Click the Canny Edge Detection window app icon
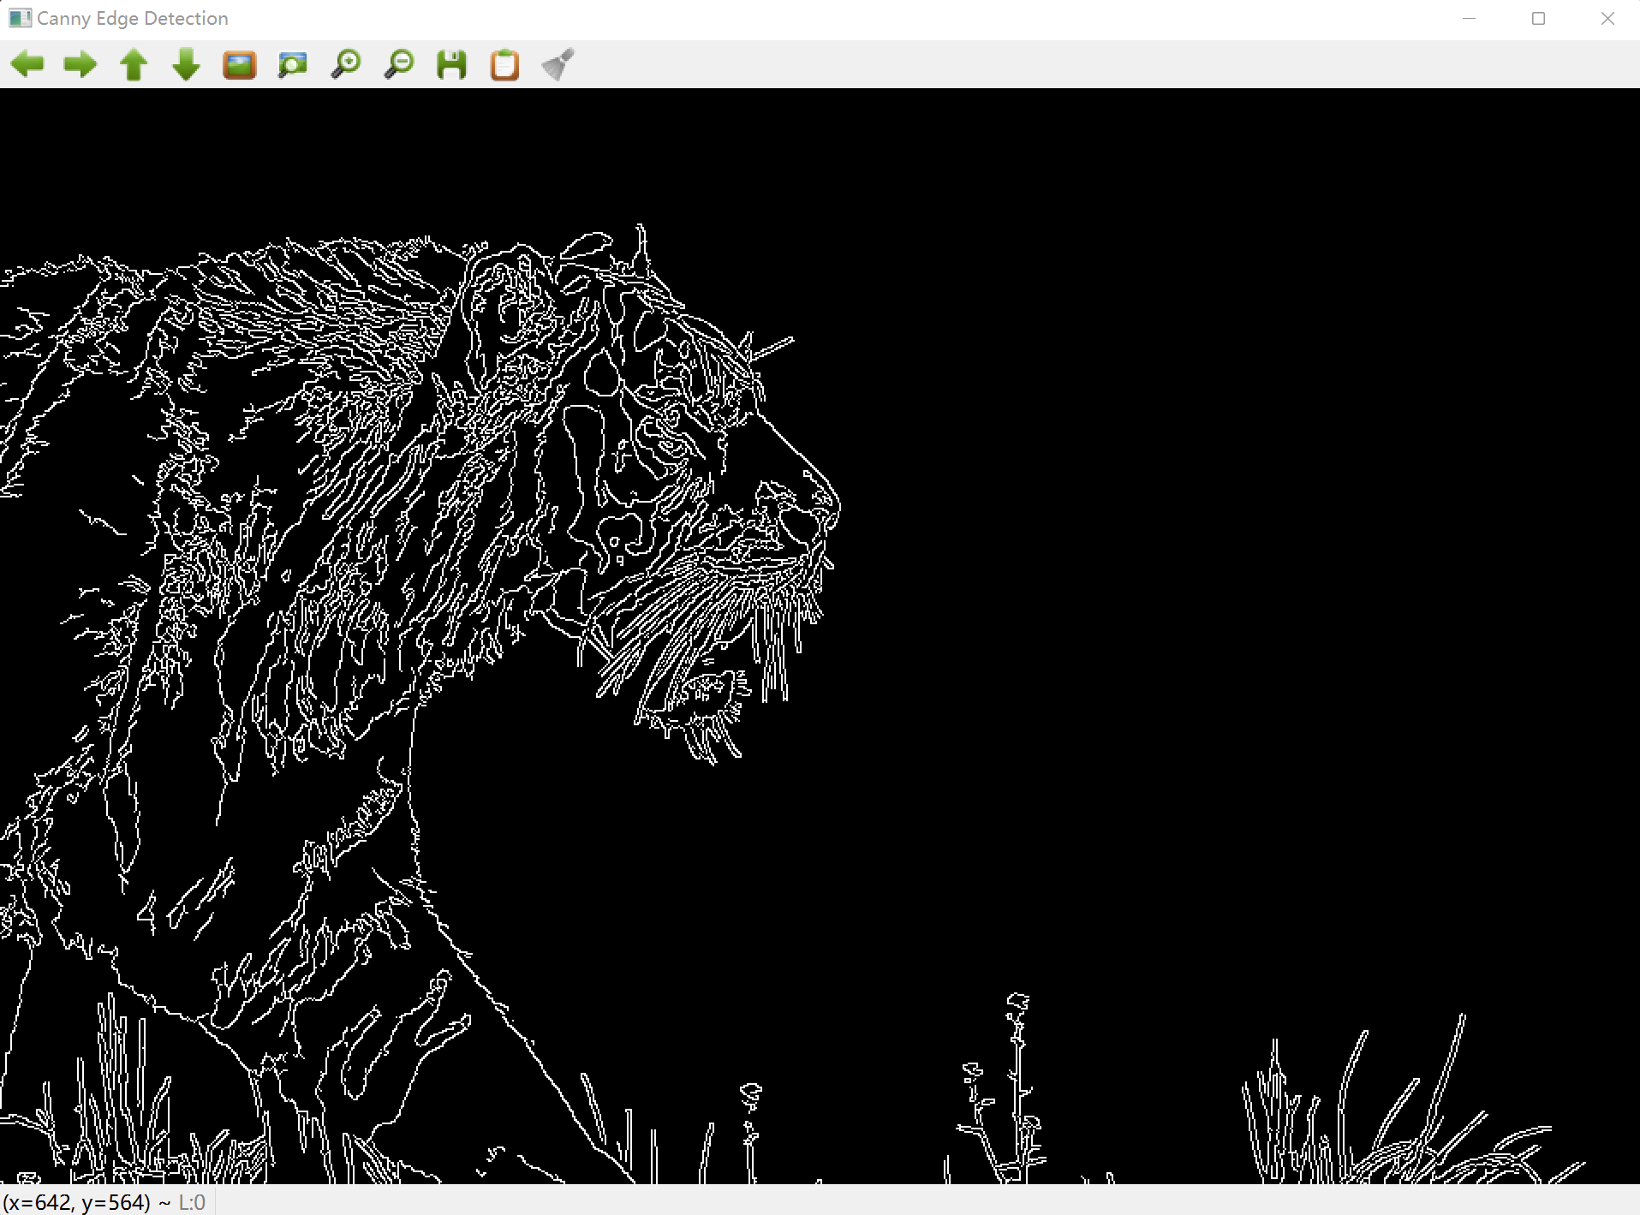 click(20, 18)
